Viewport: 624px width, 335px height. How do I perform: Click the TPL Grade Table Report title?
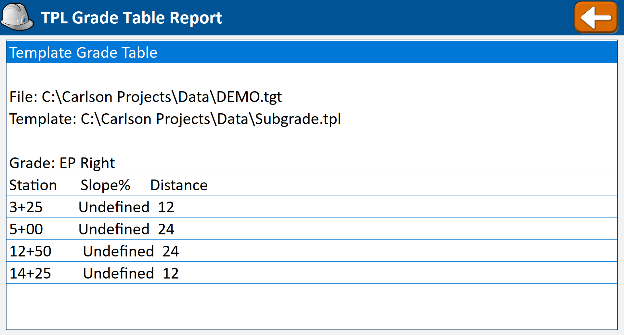132,18
